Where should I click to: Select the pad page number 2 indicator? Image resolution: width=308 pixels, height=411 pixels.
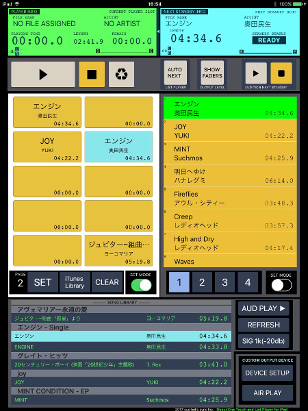[x=20, y=283]
